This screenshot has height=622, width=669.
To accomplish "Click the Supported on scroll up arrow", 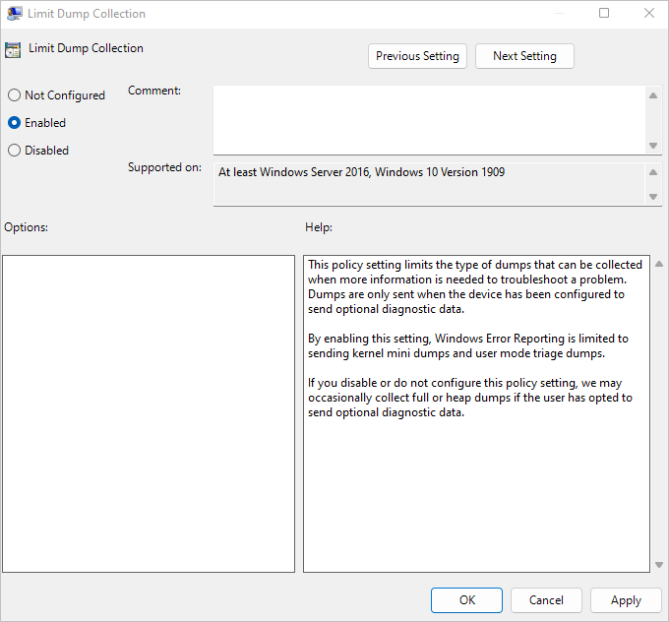I will (653, 172).
